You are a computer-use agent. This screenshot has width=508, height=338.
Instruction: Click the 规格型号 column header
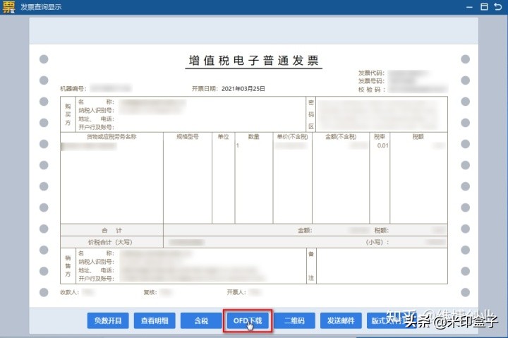[187, 136]
